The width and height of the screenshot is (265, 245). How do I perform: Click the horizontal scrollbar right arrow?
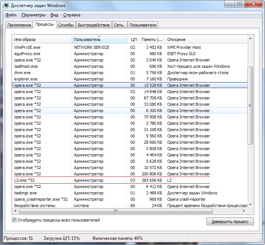coord(244,211)
